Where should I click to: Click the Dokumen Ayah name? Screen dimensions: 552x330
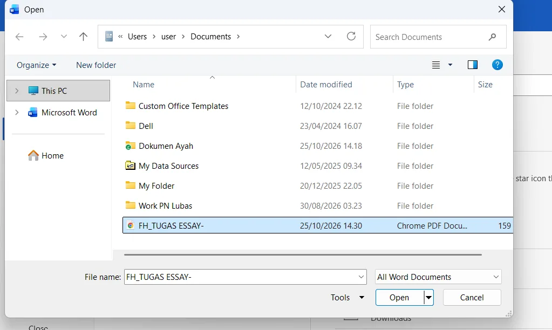166,146
